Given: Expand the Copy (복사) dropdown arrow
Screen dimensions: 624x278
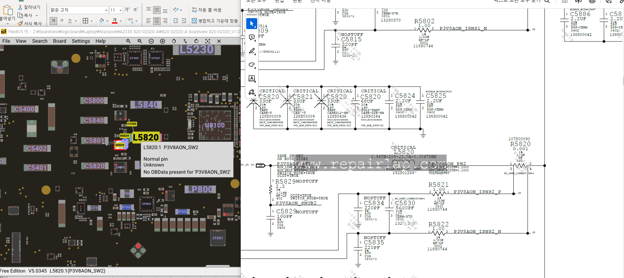Looking at the screenshot, I should [37, 16].
